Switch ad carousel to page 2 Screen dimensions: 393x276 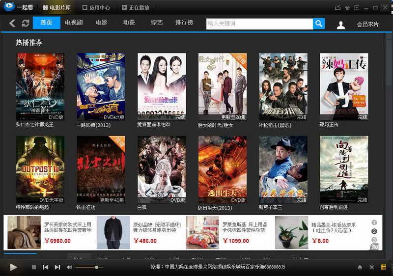click(x=374, y=231)
